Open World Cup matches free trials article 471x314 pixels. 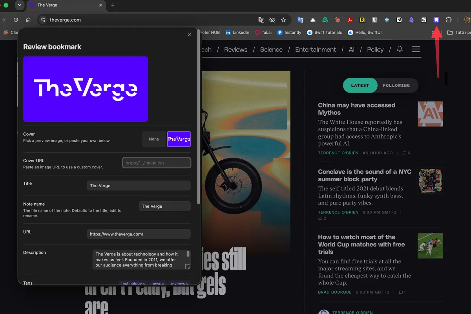[x=361, y=244]
